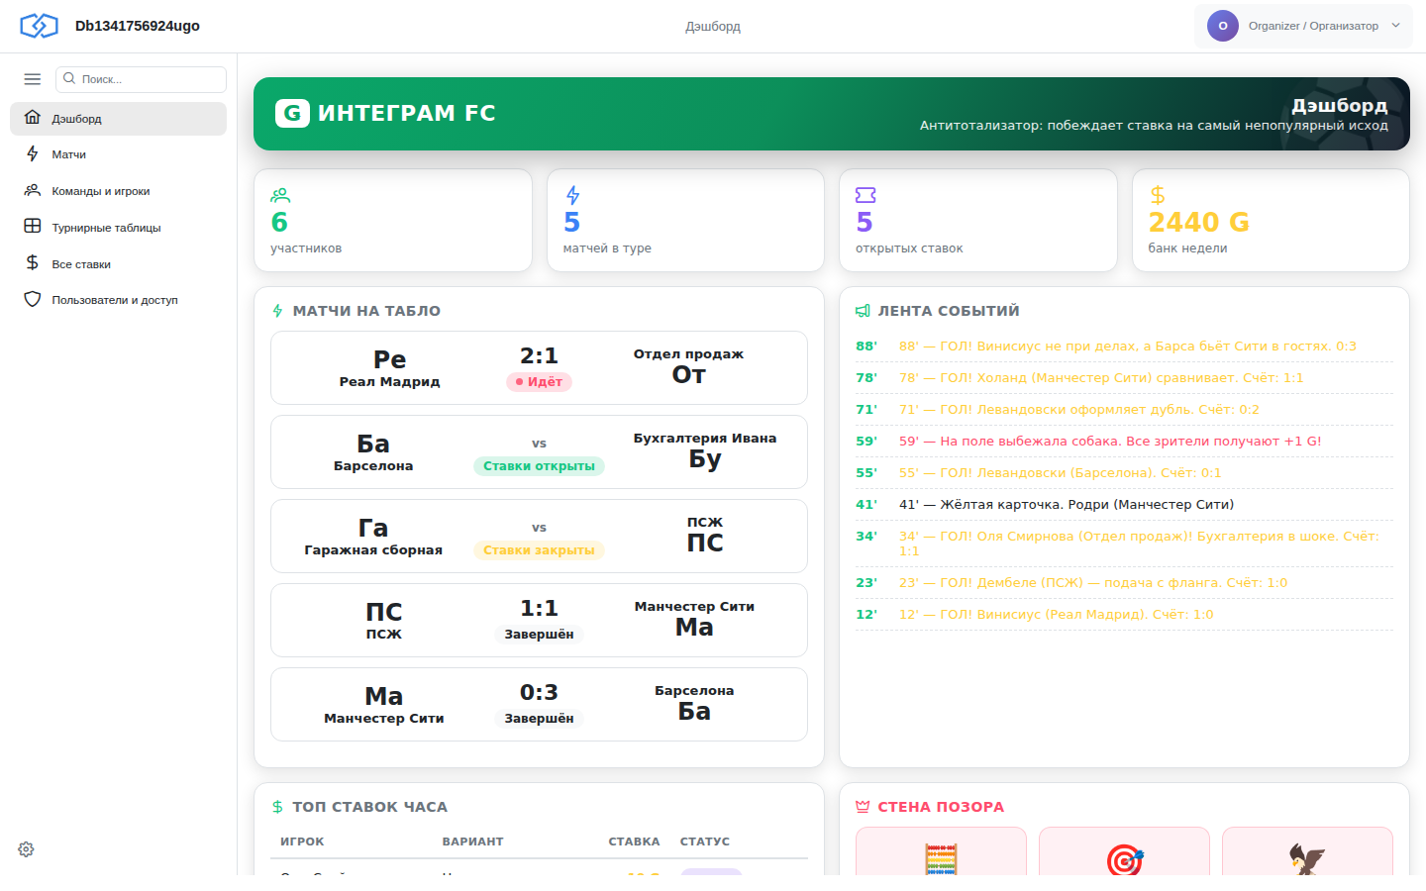The image size is (1426, 891).
Task: Click the home icon beside Дэшборд
Action: click(33, 117)
